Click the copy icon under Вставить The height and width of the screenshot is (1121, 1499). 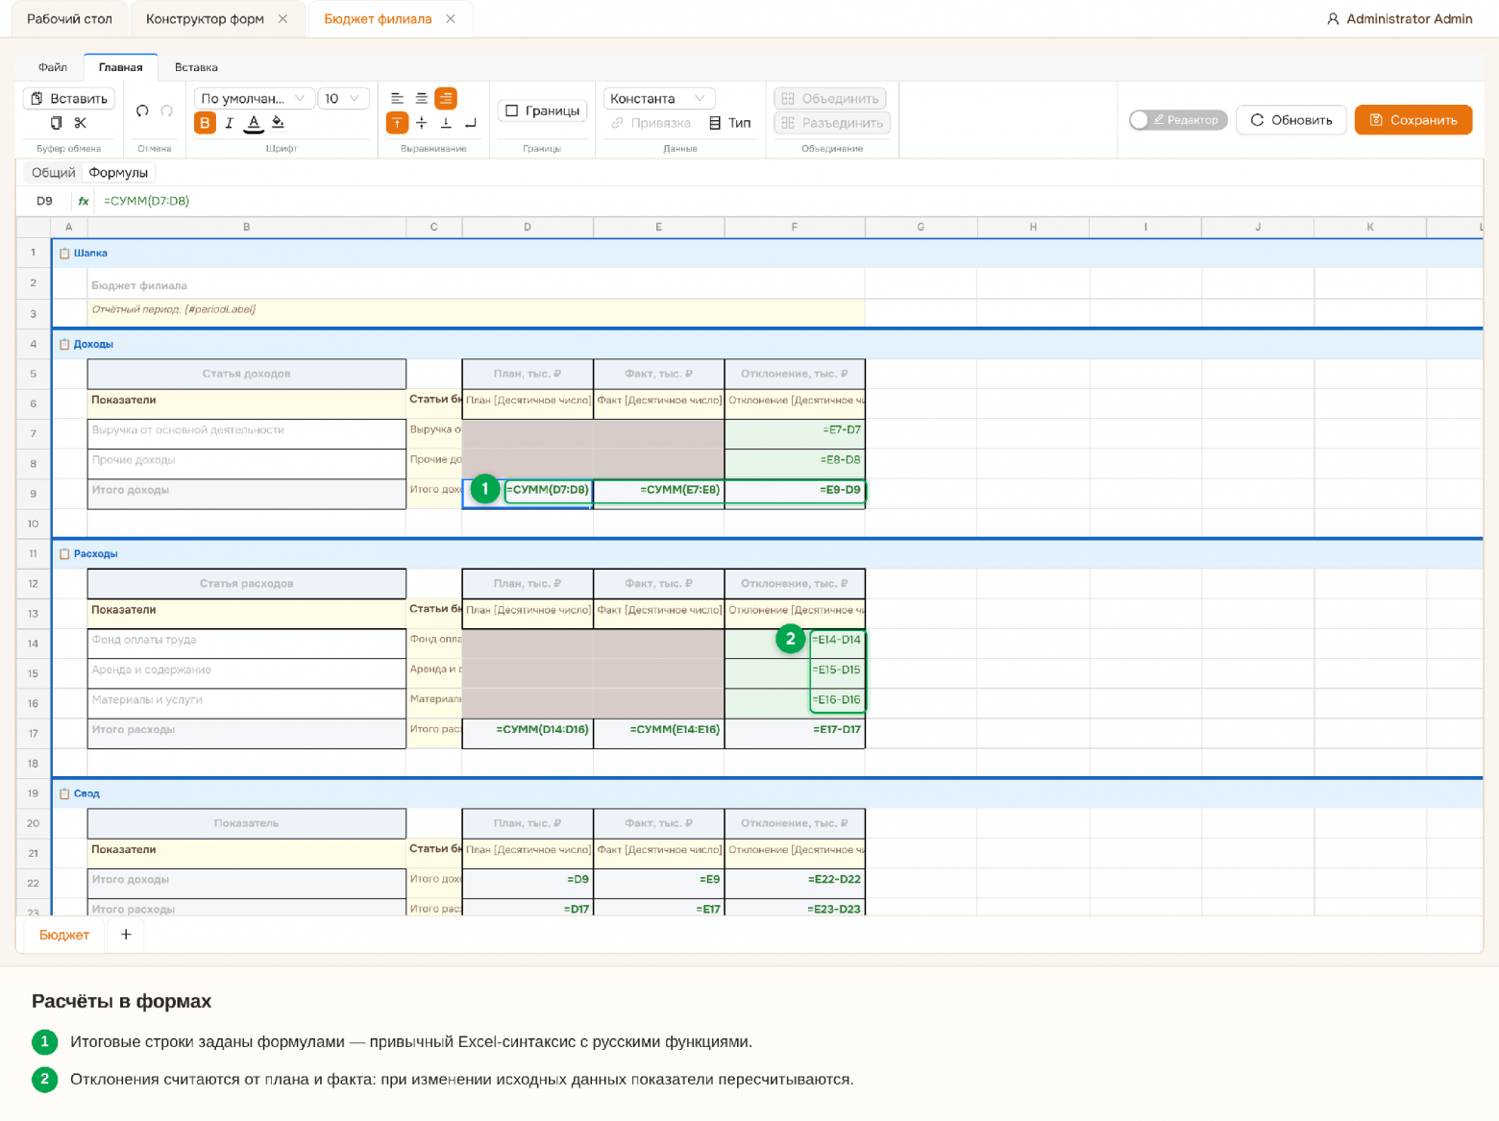56,123
